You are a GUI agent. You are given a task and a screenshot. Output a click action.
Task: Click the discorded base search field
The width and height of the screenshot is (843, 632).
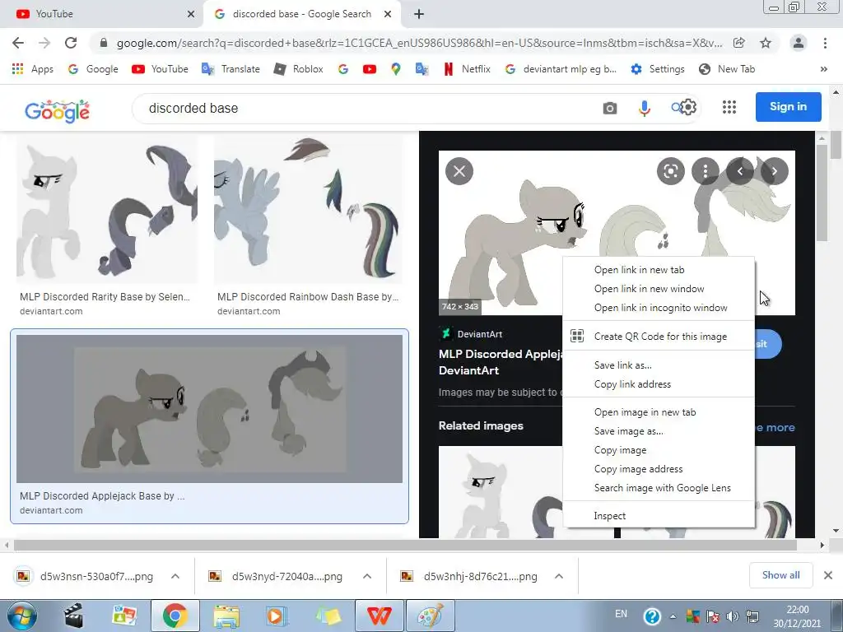click(366, 108)
